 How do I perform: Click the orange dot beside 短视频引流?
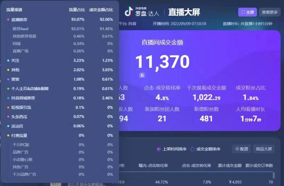point(8,107)
